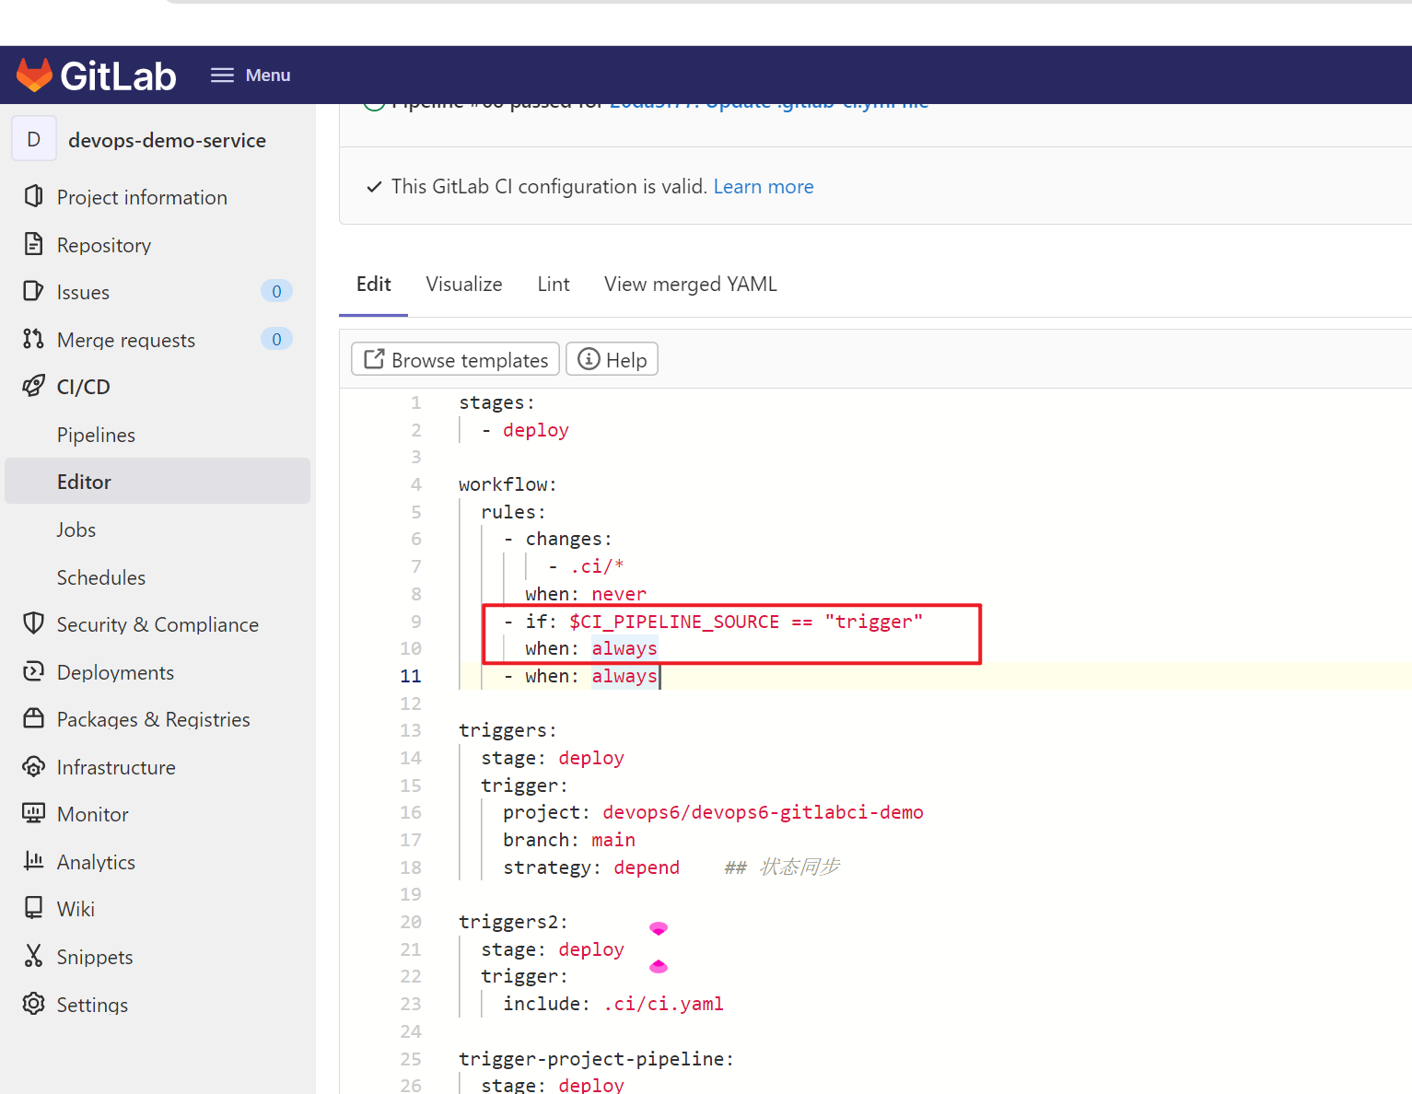Open Wiki section

(76, 909)
